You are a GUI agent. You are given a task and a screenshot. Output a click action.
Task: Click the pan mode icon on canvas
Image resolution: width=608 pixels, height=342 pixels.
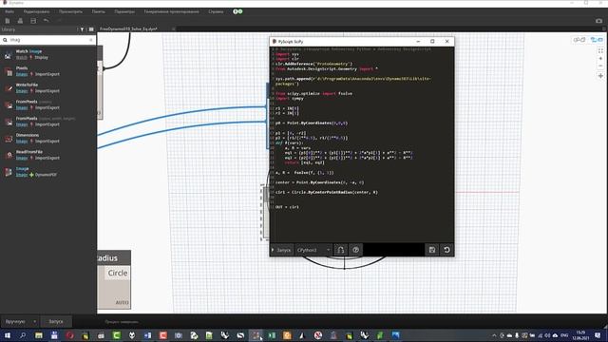point(600,76)
